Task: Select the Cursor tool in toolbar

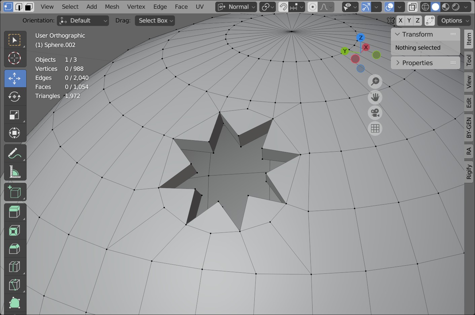Action: (14, 58)
